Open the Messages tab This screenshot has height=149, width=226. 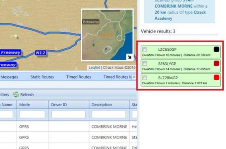point(9,77)
